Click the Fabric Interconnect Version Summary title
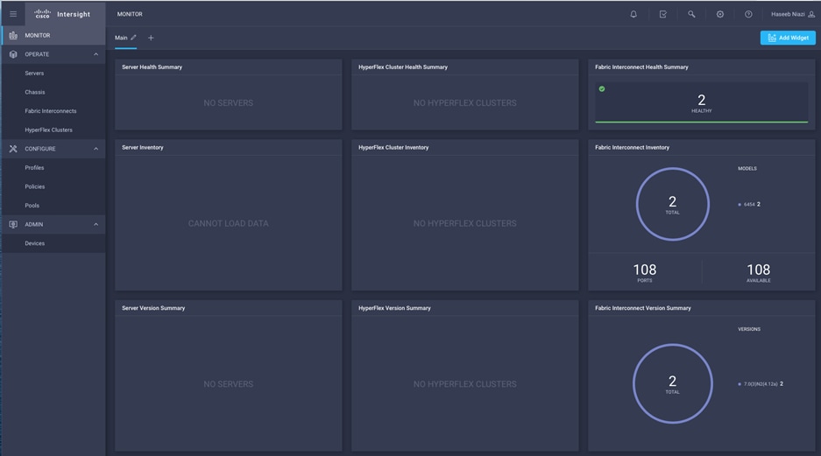 (x=642, y=308)
